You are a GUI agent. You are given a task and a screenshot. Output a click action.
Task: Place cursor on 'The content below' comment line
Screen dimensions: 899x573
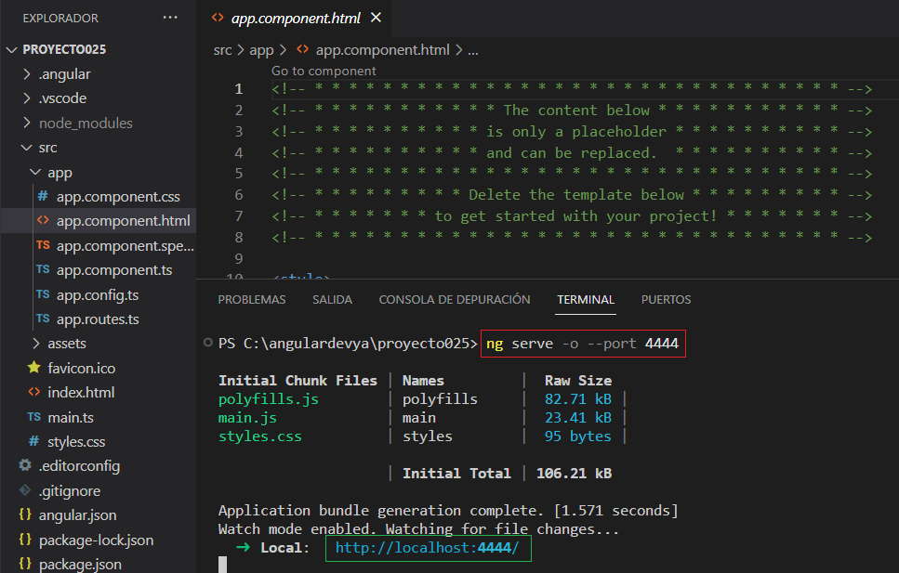(572, 110)
